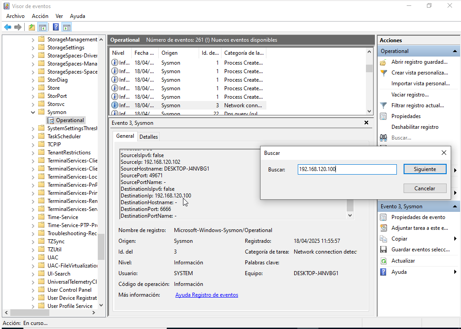
Task: Click the Operational log icon under Sysmon
Action: (x=51, y=120)
